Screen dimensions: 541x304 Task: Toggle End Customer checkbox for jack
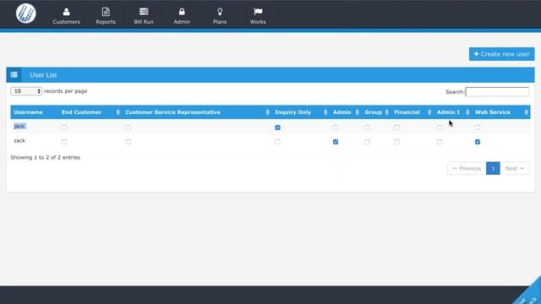point(64,128)
